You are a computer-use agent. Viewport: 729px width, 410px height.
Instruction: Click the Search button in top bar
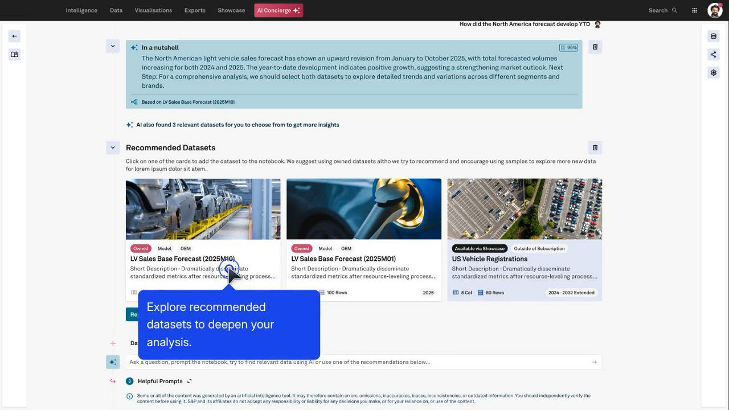662,10
